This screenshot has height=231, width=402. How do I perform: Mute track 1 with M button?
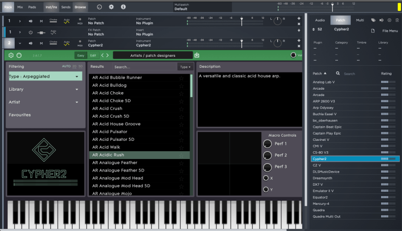[41, 21]
